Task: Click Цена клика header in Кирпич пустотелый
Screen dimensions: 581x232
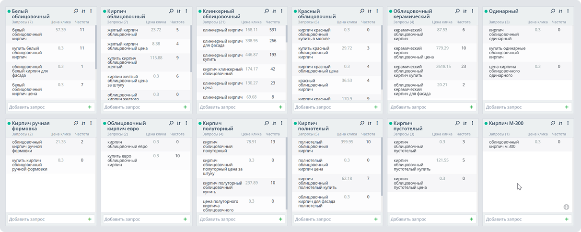Action: 442,134
